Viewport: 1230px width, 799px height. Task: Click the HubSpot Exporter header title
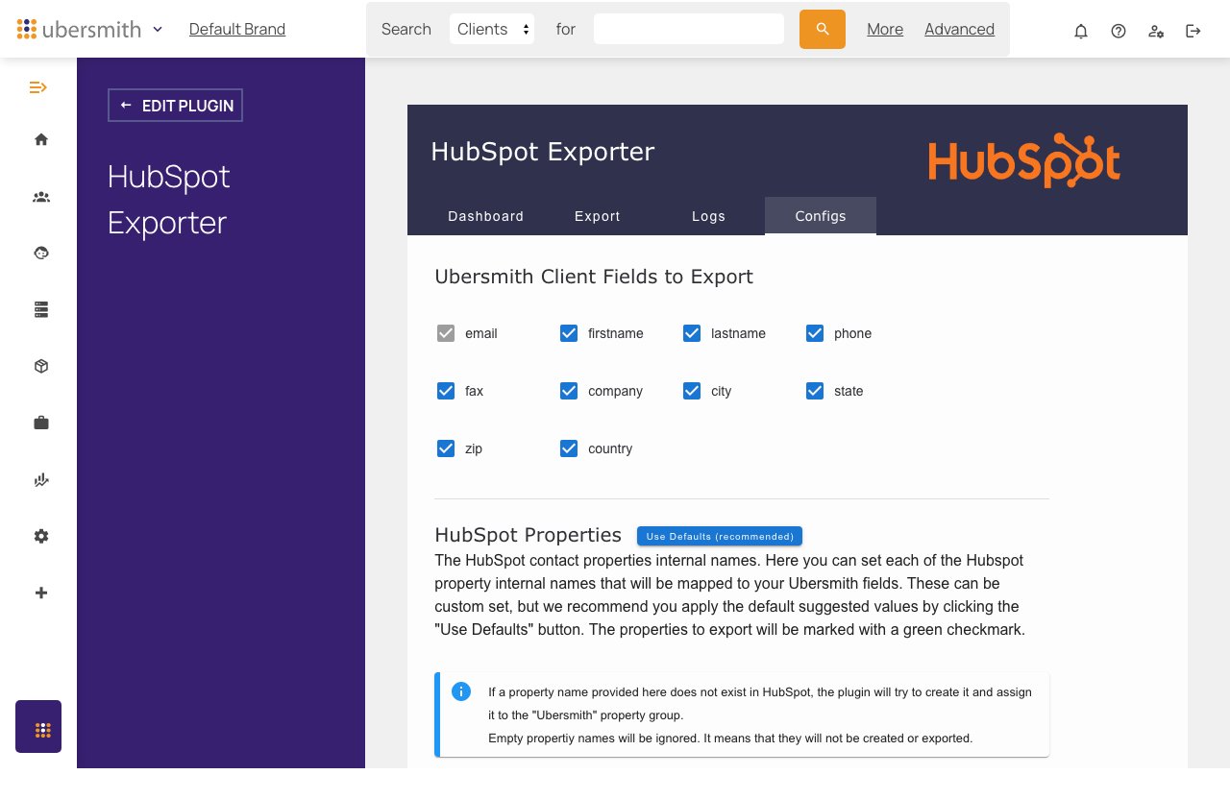(x=543, y=152)
